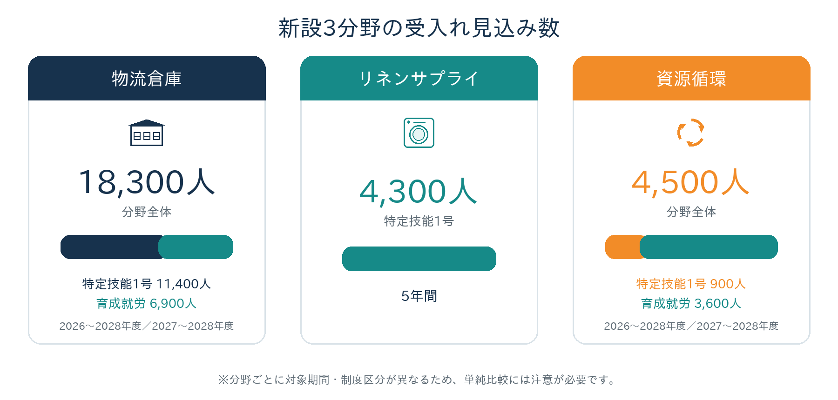Click the 5年間 label
Viewport: 838px width, 400px height.
419,296
